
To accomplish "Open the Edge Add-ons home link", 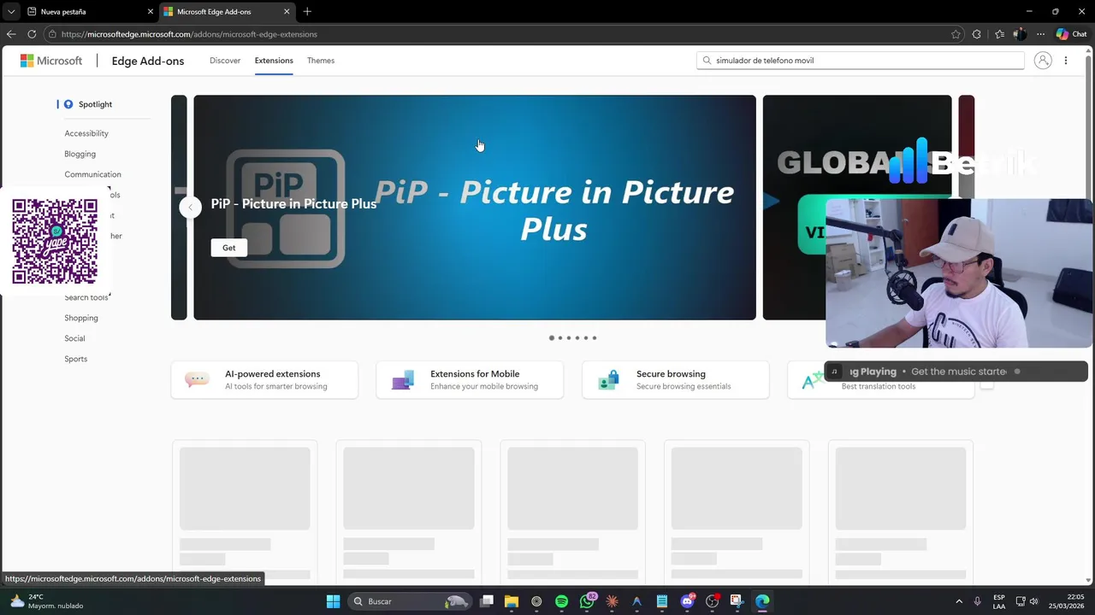I will point(148,61).
